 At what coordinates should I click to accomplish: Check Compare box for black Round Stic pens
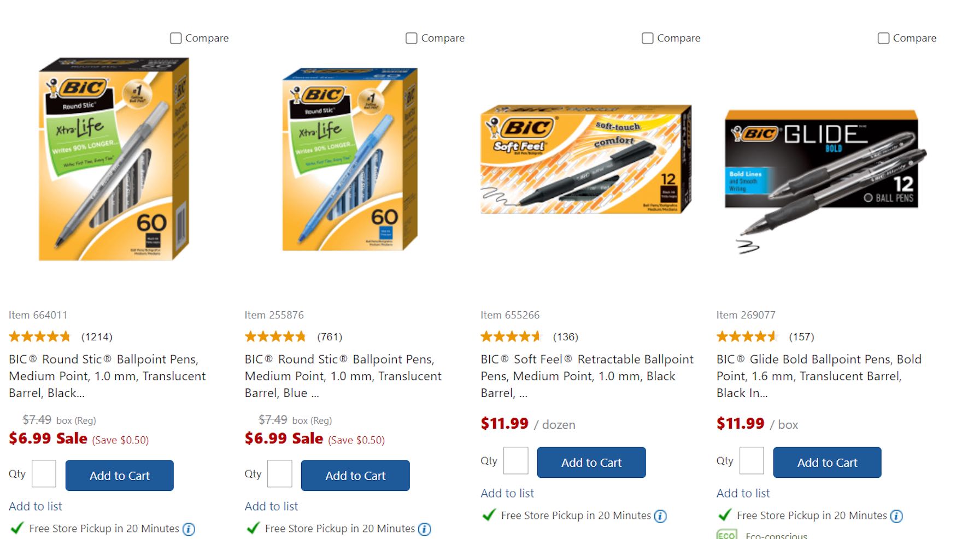pos(175,38)
